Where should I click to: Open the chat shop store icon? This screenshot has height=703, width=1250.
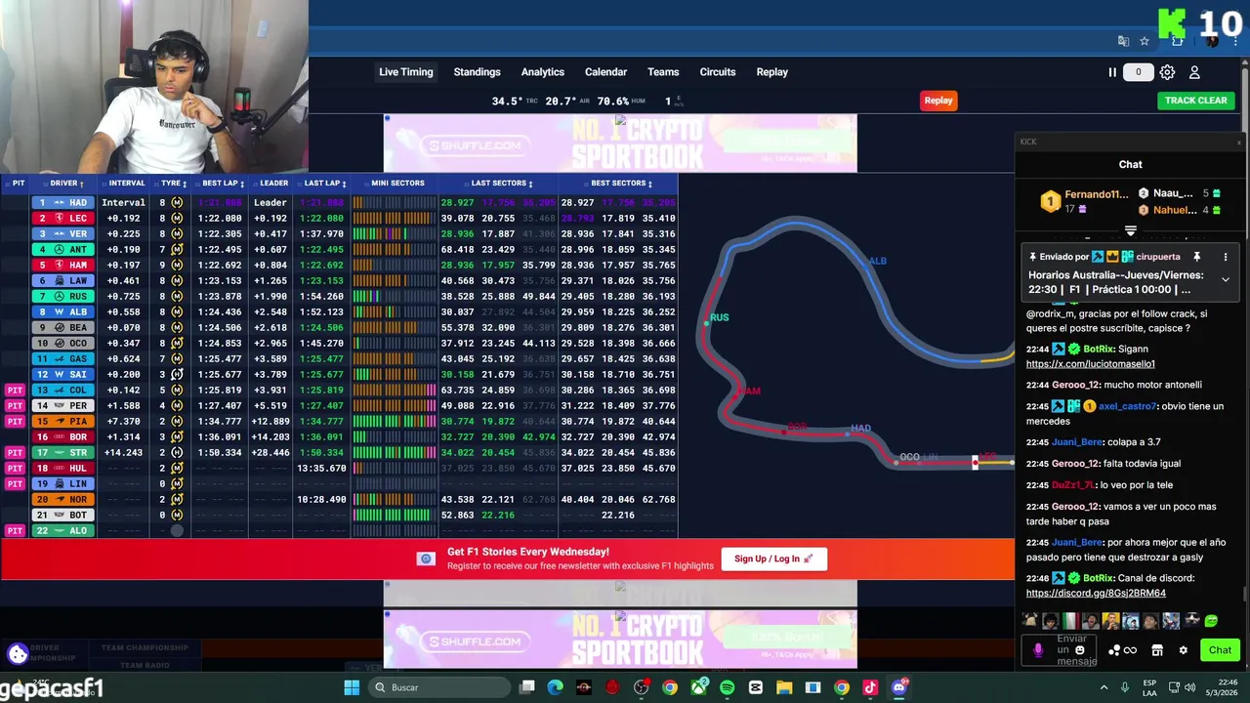(x=1157, y=650)
